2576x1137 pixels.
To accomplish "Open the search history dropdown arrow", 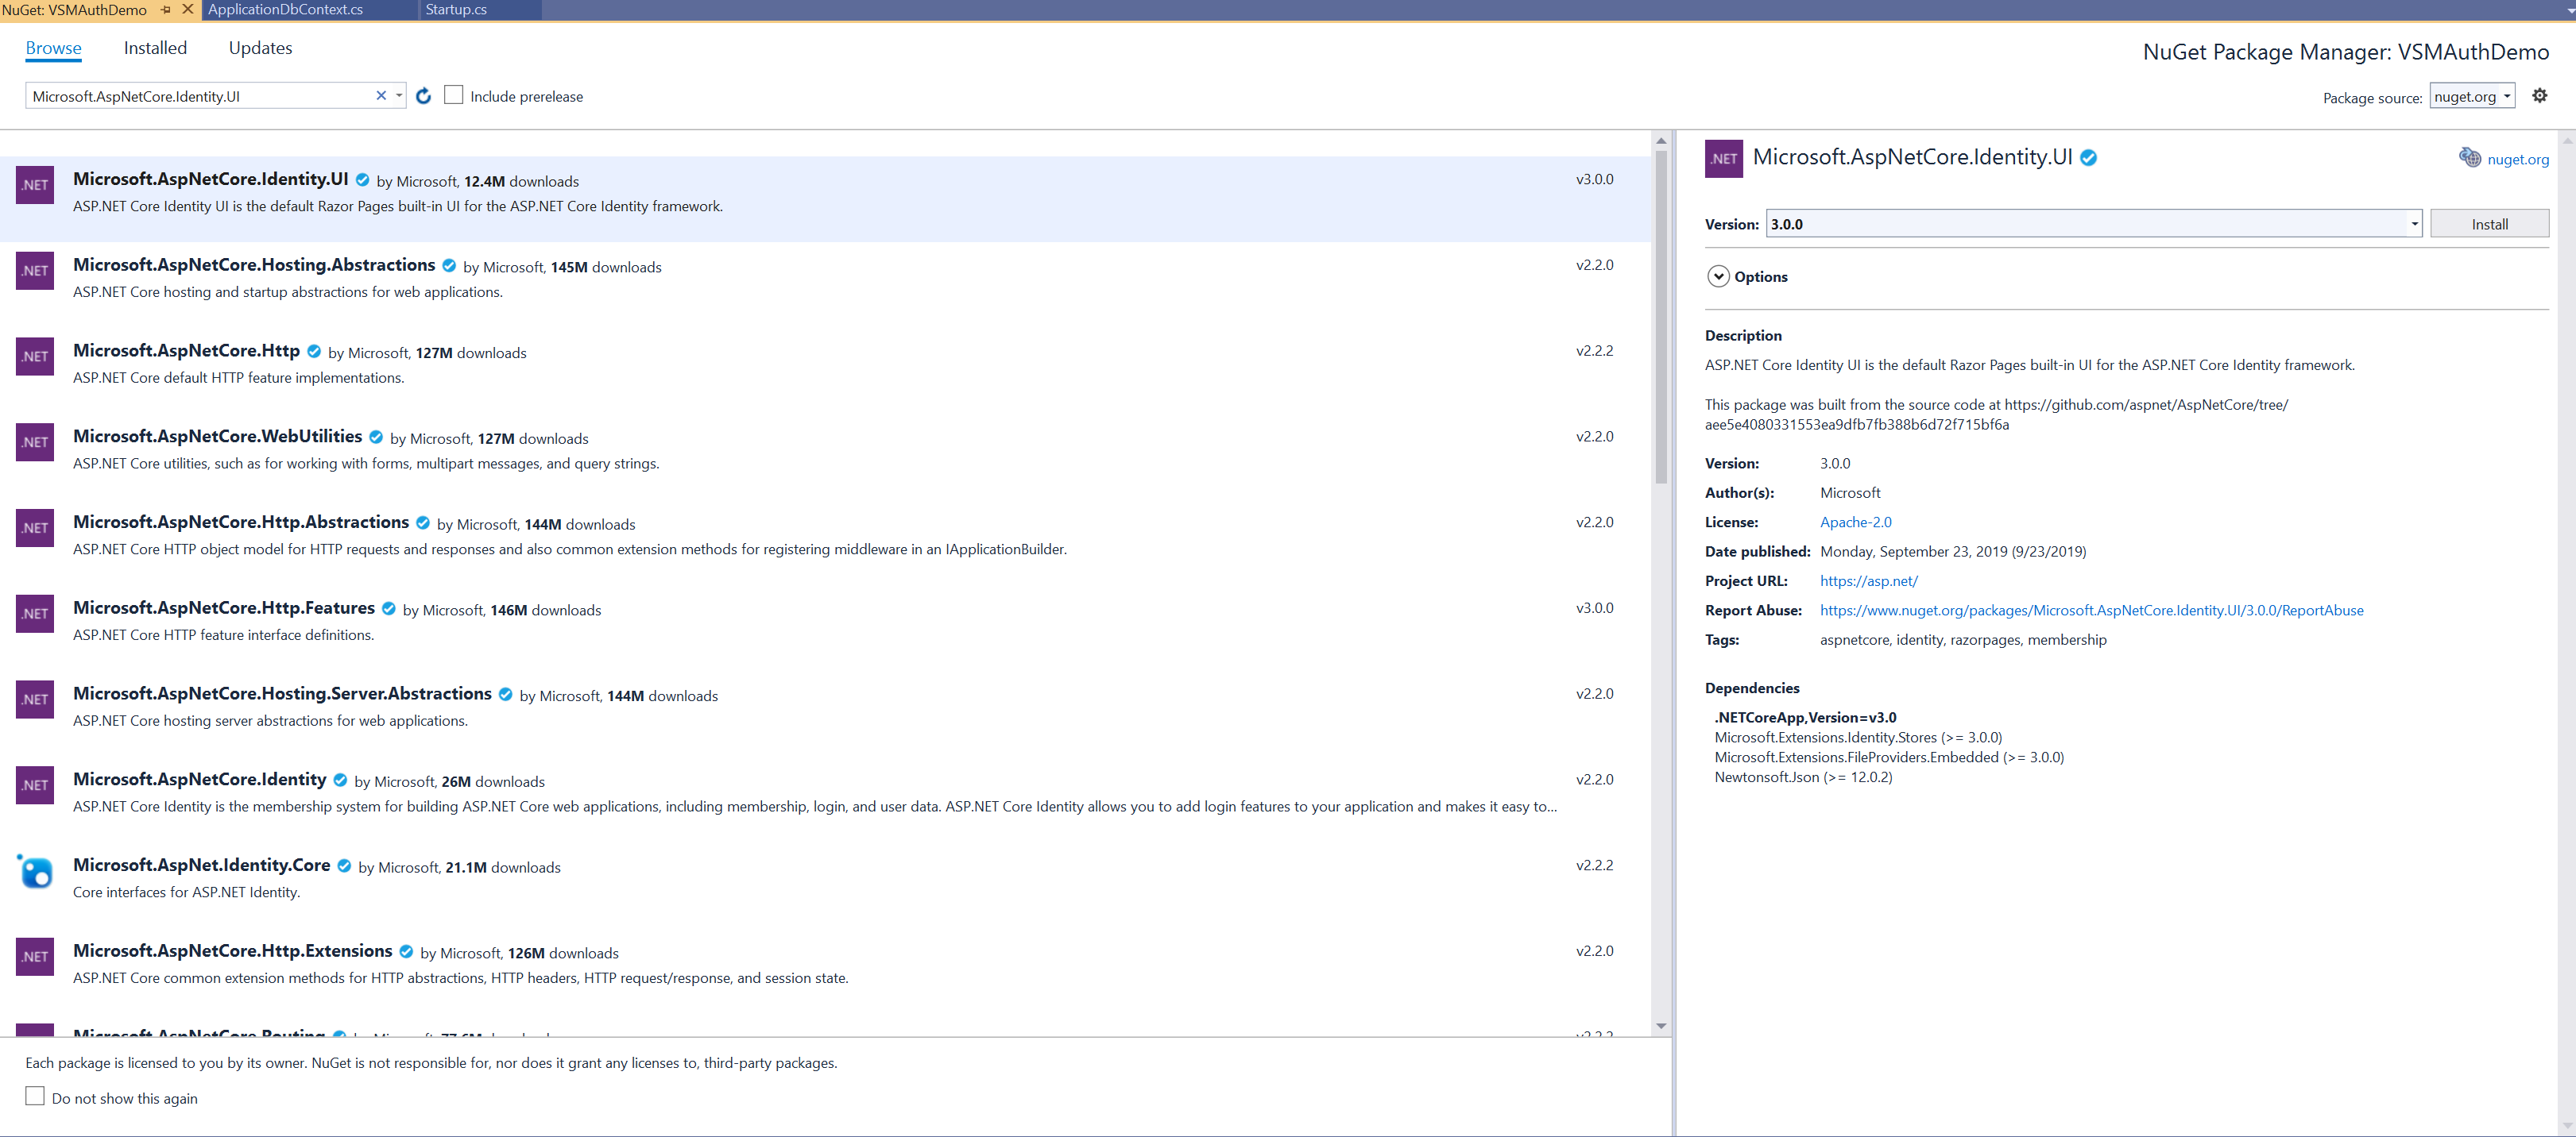I will [399, 96].
